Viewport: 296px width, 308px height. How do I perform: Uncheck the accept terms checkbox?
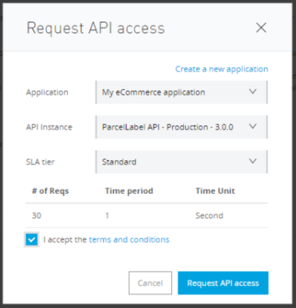32,240
